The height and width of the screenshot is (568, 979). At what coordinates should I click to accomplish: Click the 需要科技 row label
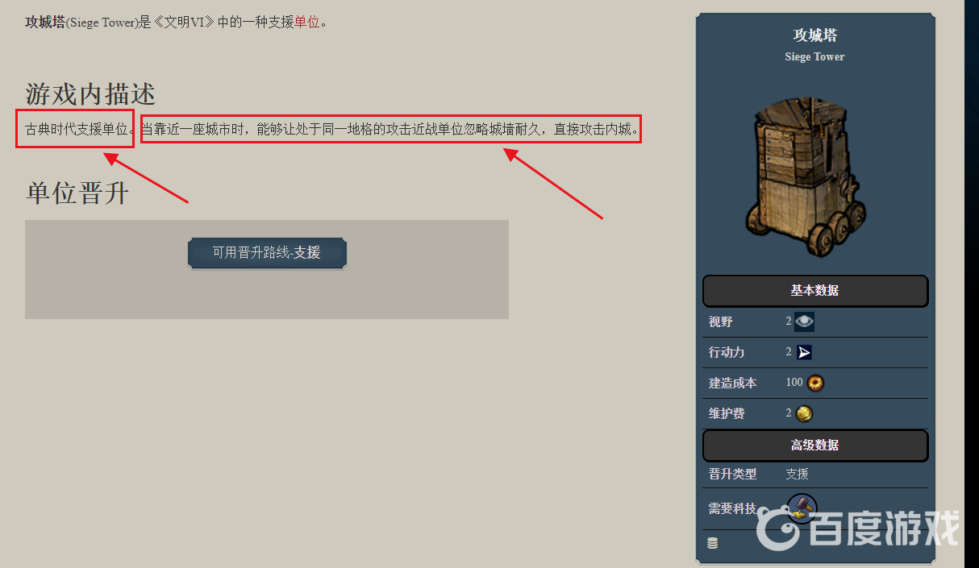[x=732, y=508]
